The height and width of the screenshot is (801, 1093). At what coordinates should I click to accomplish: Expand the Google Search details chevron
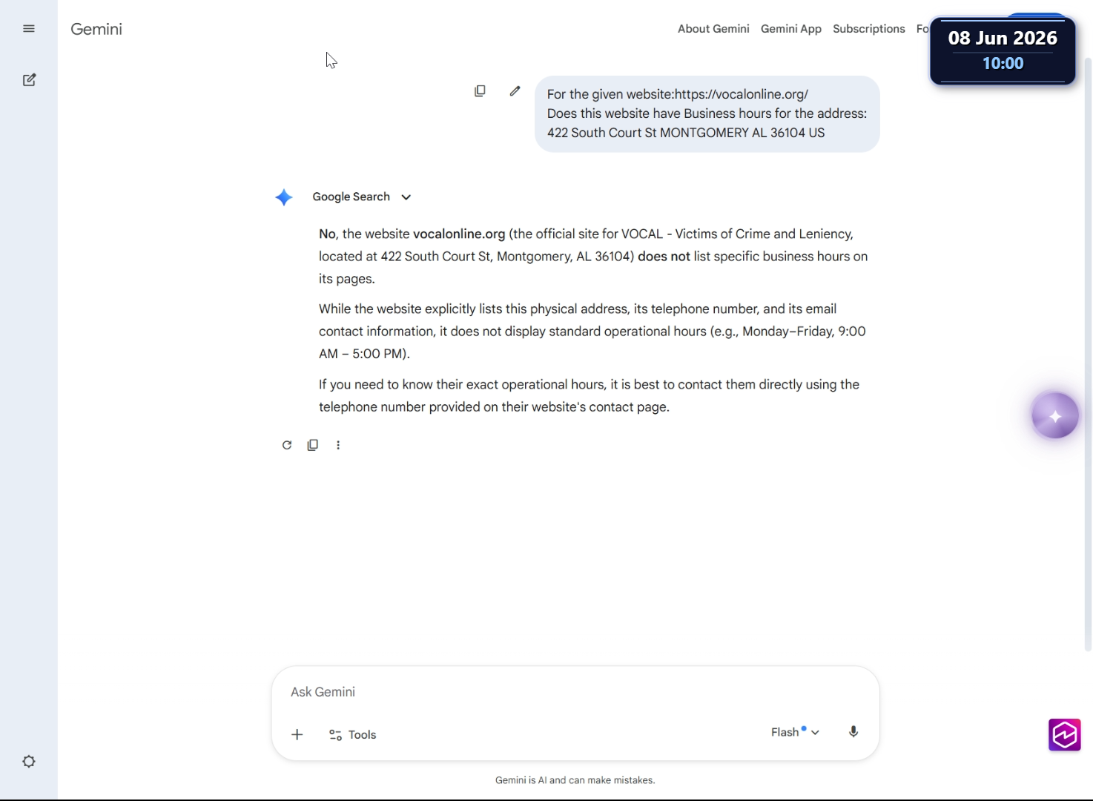tap(406, 197)
